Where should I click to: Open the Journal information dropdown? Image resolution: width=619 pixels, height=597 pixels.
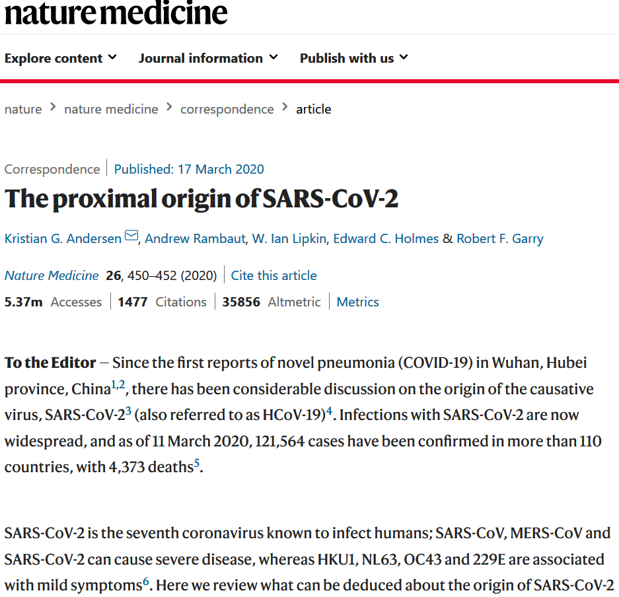(x=208, y=58)
